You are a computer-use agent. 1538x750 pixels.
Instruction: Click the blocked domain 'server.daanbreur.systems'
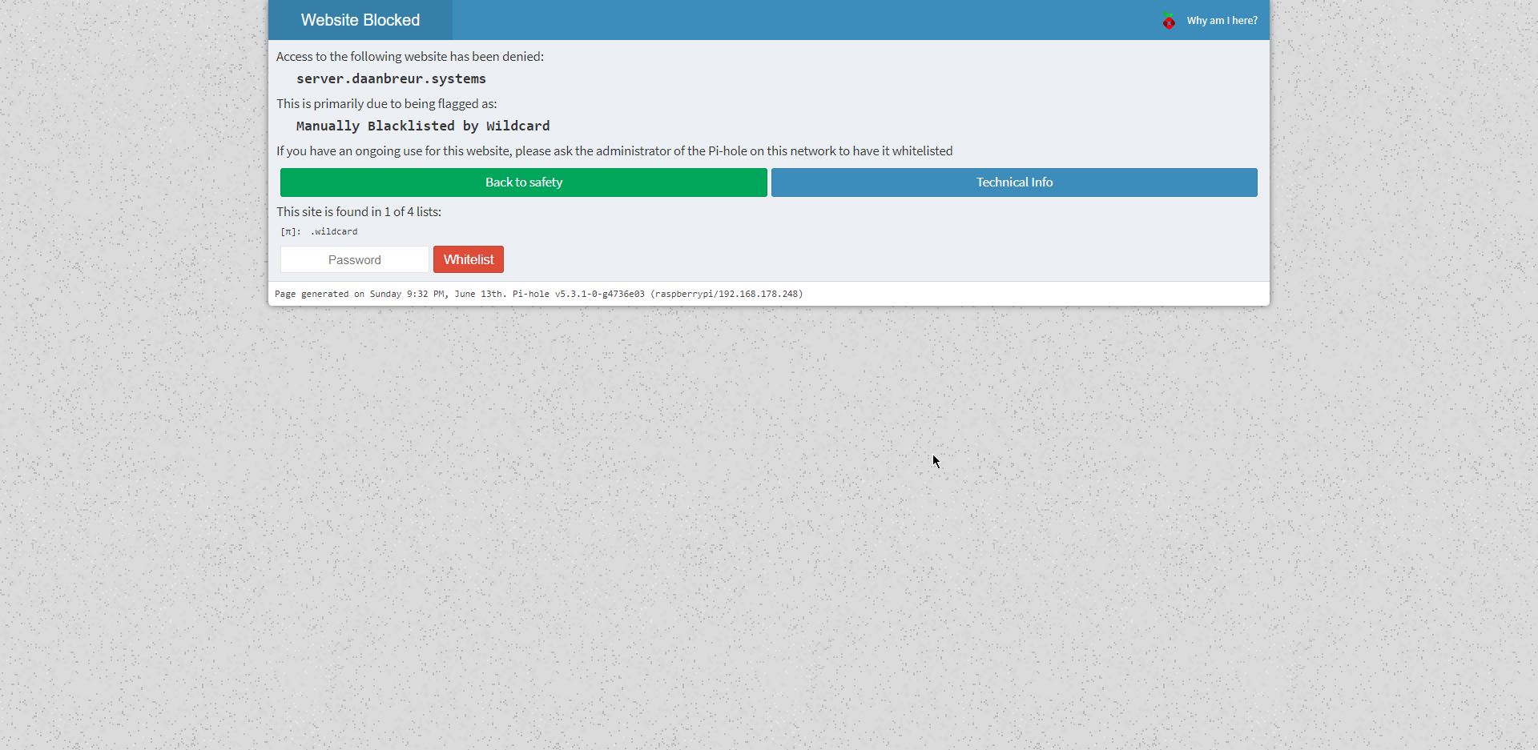point(391,78)
